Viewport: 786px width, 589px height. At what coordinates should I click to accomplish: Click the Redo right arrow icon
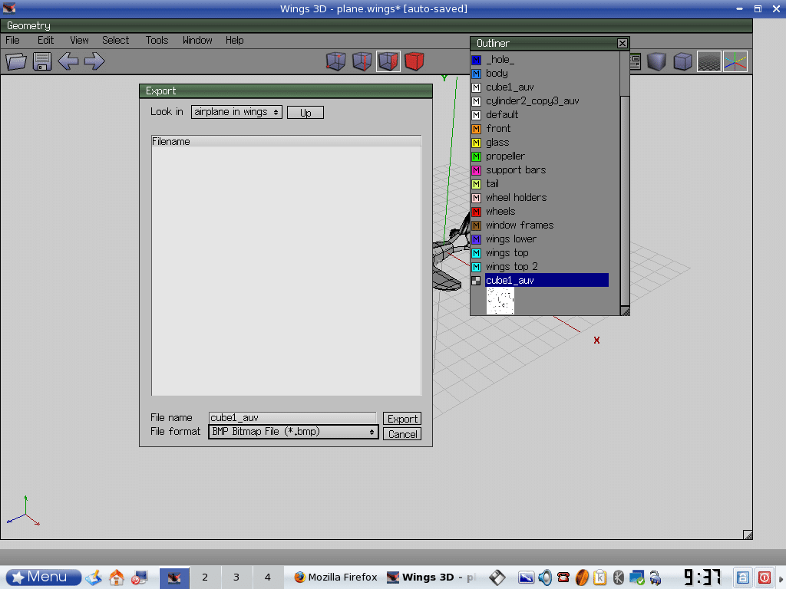[94, 61]
